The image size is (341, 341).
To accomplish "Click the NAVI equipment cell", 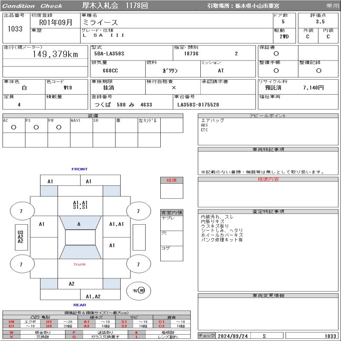I will pos(81,125).
